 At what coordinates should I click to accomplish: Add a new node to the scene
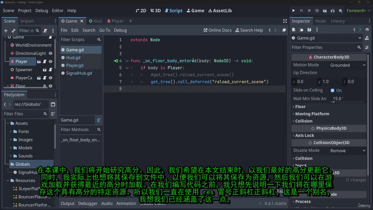[x=6, y=31]
